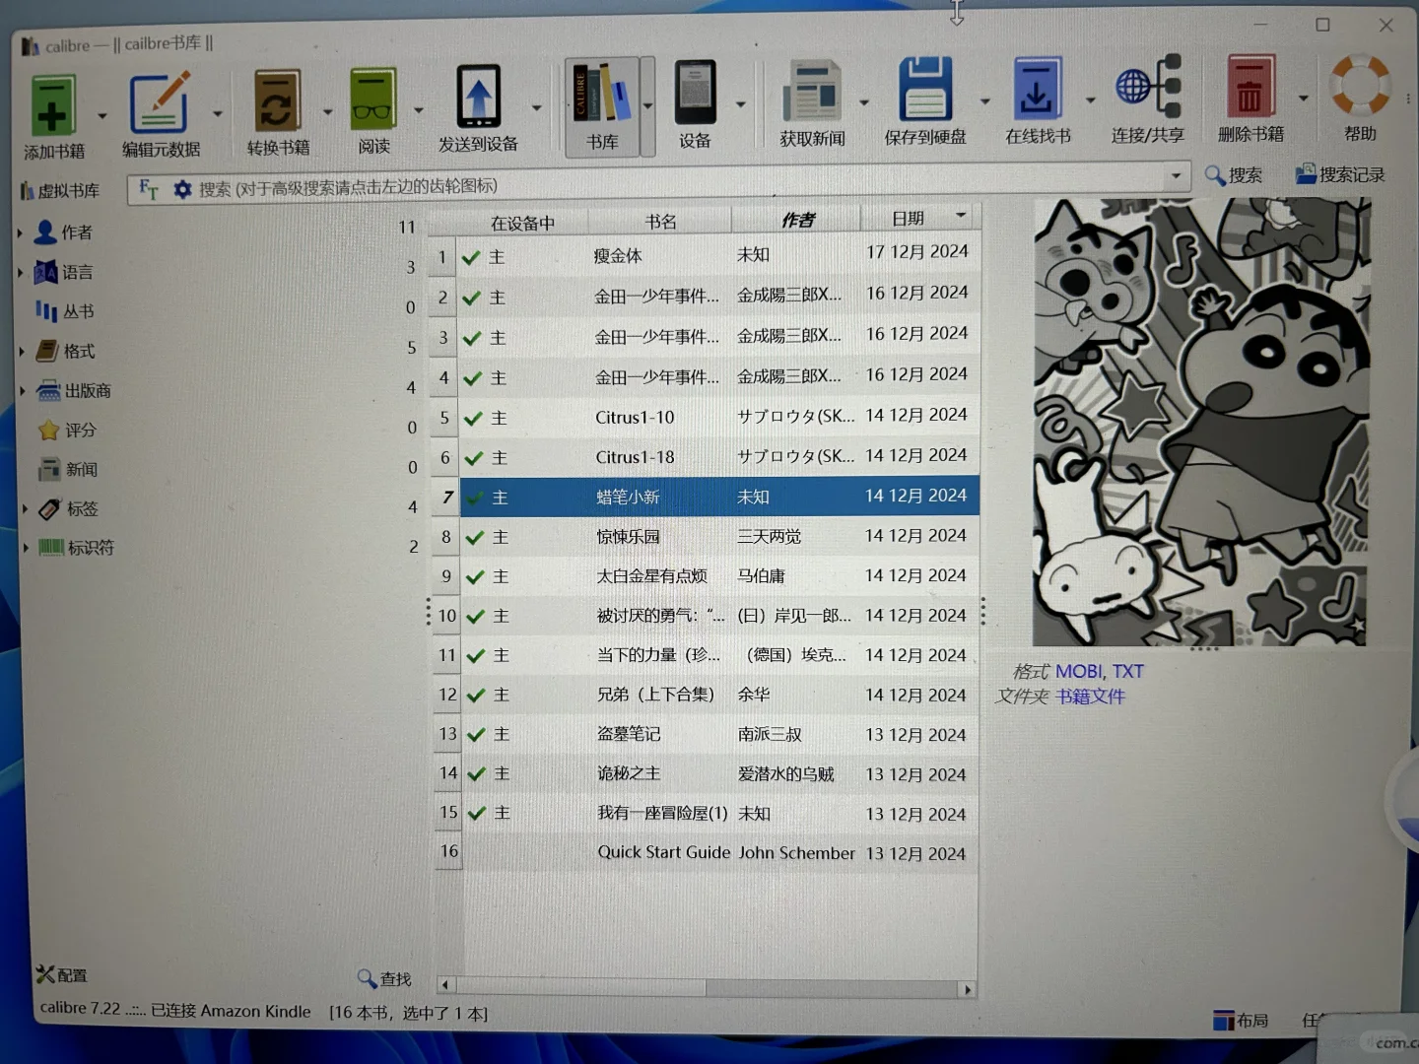Expand the Identifiers (标识符) tree arrow
The height and width of the screenshot is (1064, 1419).
tap(27, 547)
